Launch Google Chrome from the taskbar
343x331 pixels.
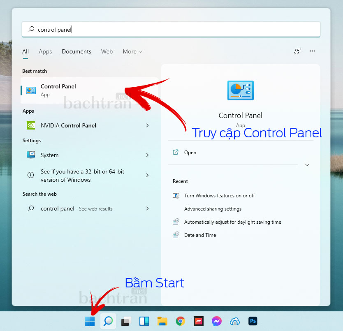coord(181,321)
